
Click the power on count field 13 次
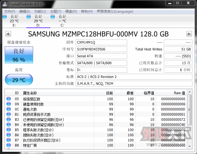(x=178, y=63)
